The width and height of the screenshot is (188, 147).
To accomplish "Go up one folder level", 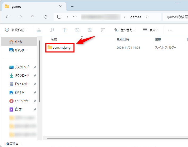I will 33,17.
